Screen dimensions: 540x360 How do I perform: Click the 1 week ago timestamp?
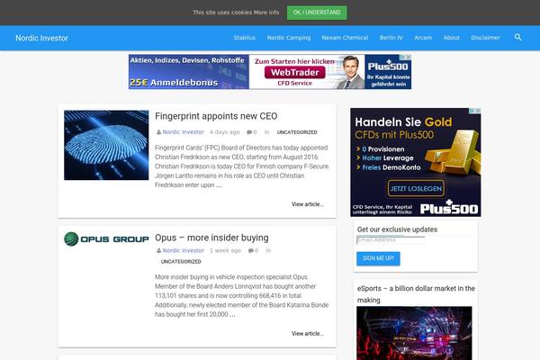point(225,250)
